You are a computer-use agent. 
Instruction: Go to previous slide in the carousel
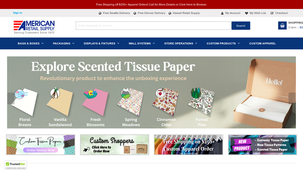pyautogui.click(x=11, y=98)
